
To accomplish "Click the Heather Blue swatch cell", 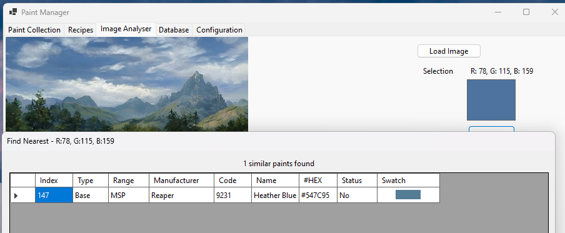I will tap(408, 195).
